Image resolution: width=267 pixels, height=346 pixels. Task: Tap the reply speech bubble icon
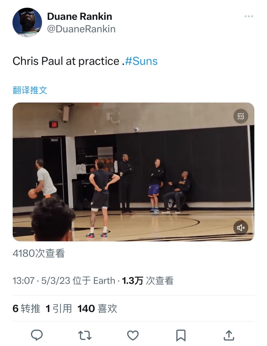pos(37,335)
